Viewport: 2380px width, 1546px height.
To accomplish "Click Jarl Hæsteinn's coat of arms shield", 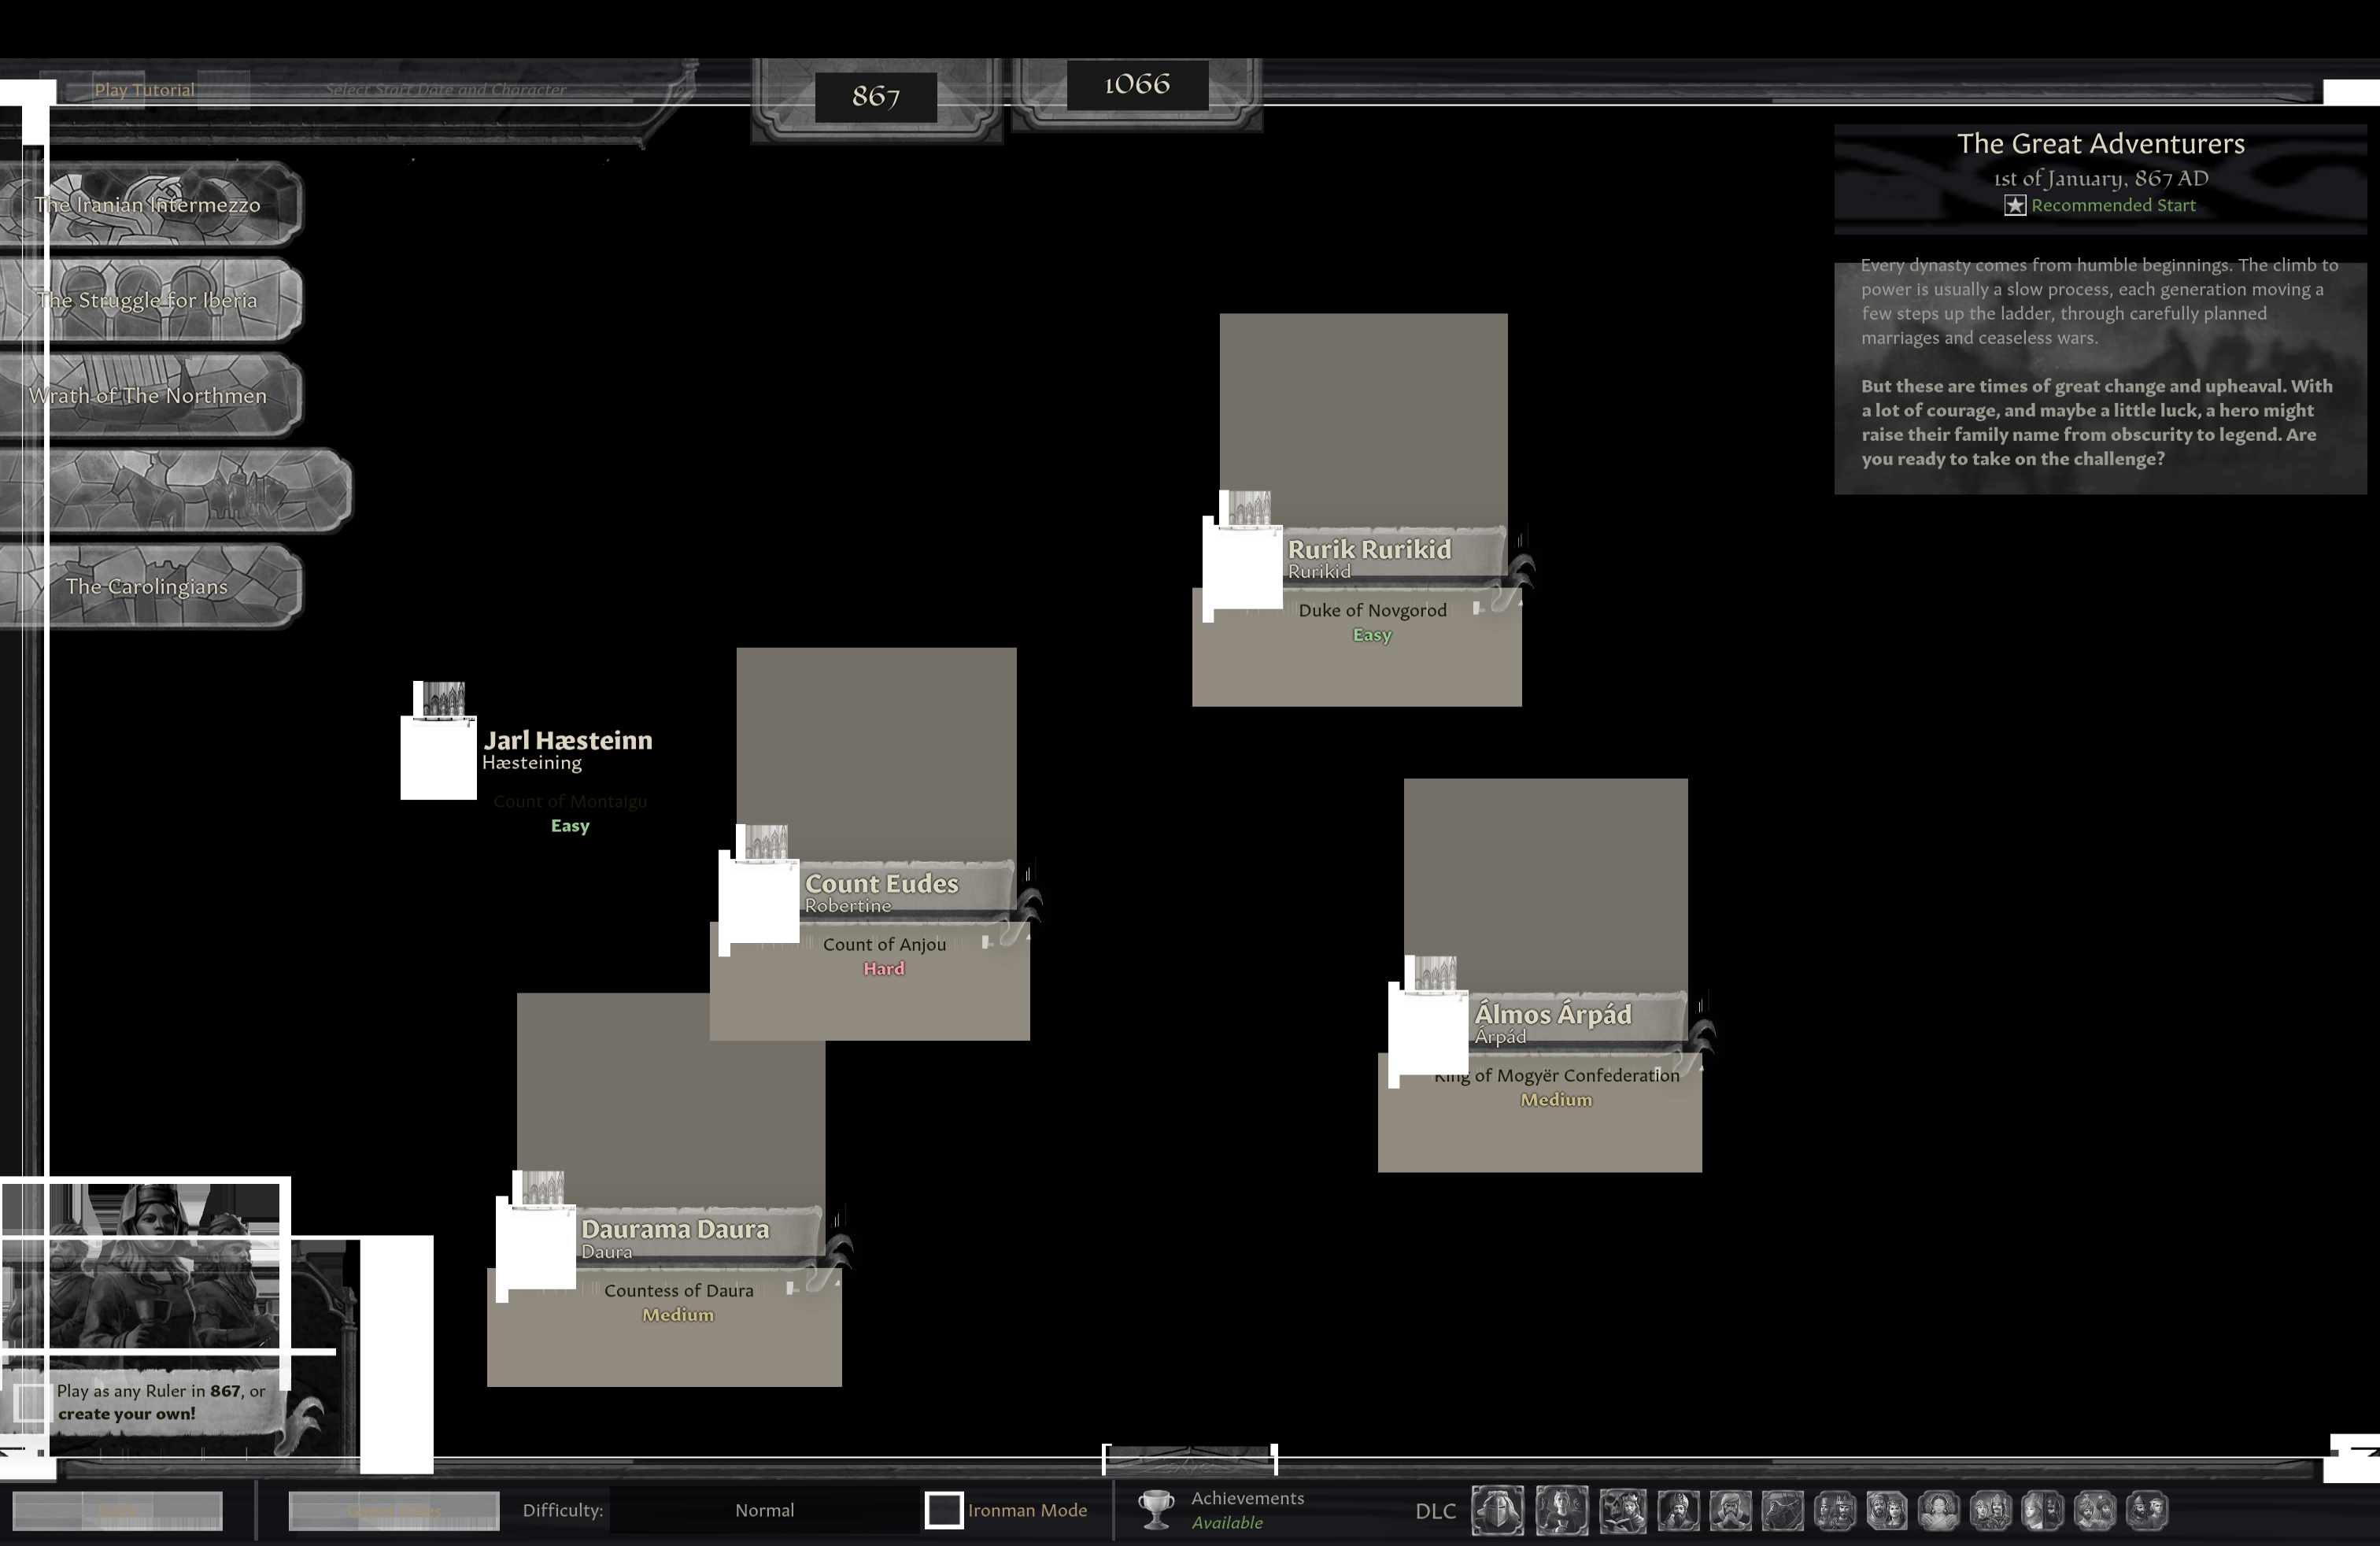I will [x=438, y=757].
